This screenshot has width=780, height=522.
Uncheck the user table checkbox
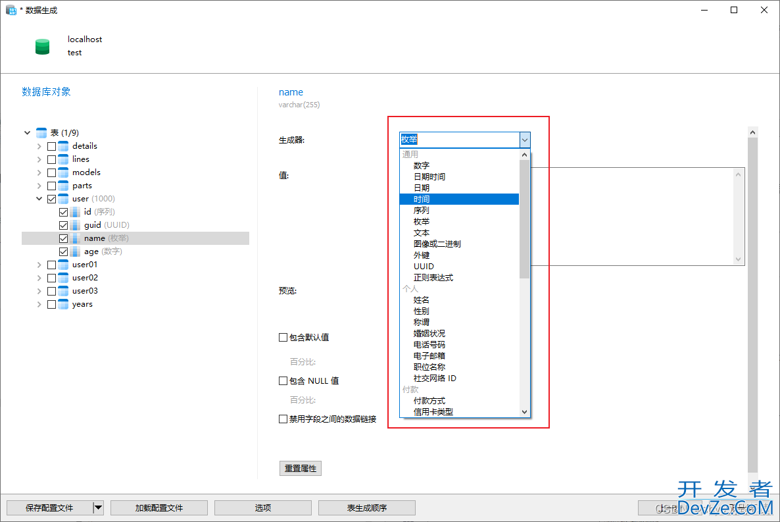click(52, 199)
